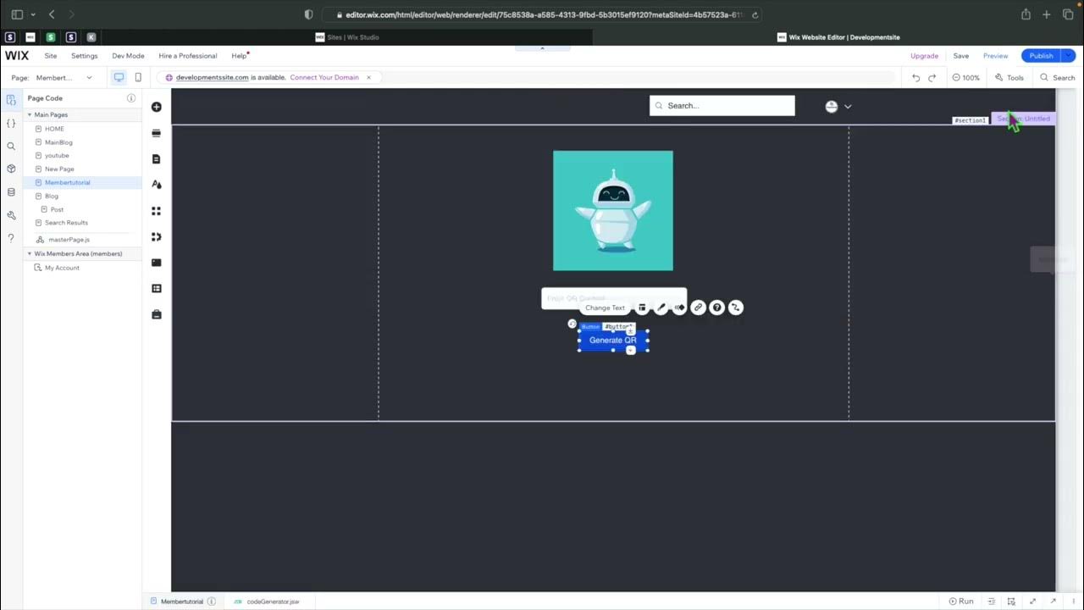Open the Add Section icon in left toolbar
This screenshot has width=1084, height=610.
pos(156,133)
